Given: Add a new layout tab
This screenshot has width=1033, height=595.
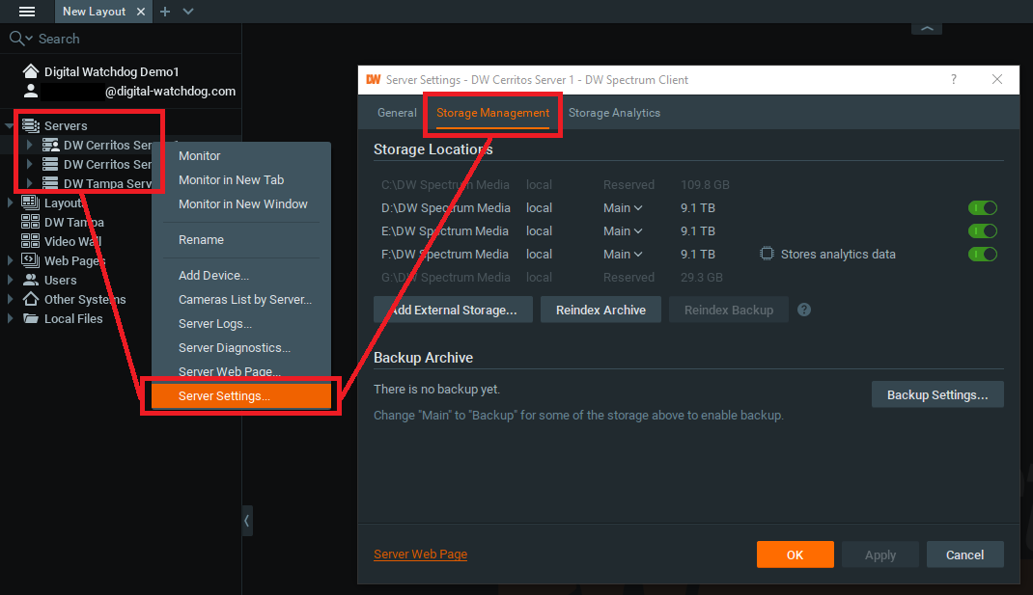Looking at the screenshot, I should point(165,12).
